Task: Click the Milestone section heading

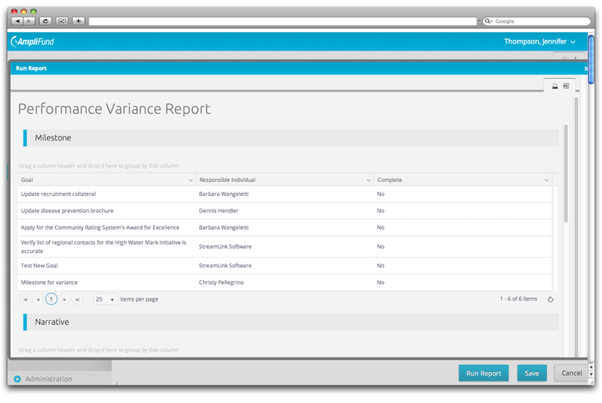Action: coord(53,138)
